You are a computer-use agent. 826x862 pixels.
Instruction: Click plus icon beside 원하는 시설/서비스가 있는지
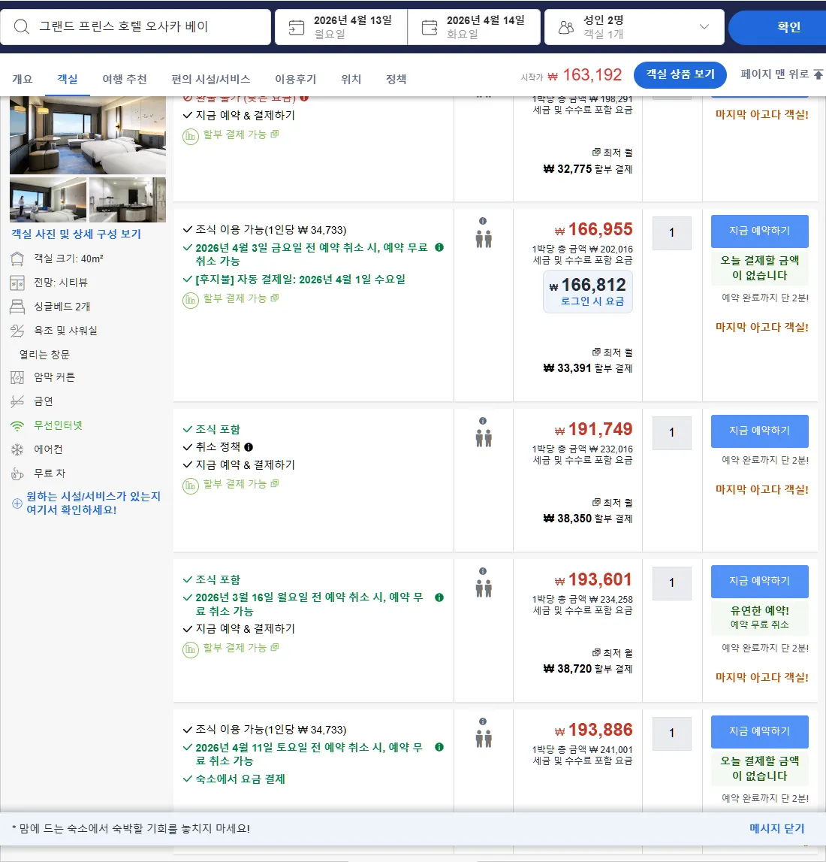coord(17,503)
